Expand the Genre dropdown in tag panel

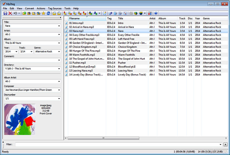(x=59, y=52)
